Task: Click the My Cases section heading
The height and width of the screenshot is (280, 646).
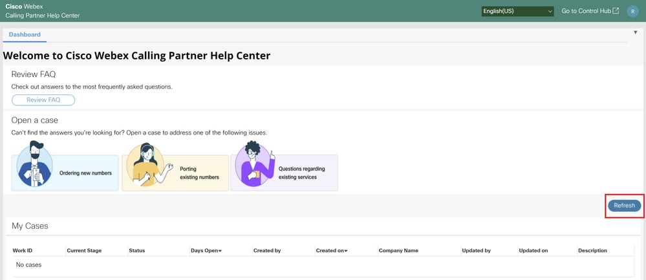Action: (30, 226)
